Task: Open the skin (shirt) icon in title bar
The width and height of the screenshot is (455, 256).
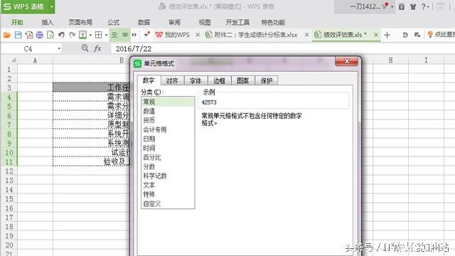Action: click(x=413, y=7)
